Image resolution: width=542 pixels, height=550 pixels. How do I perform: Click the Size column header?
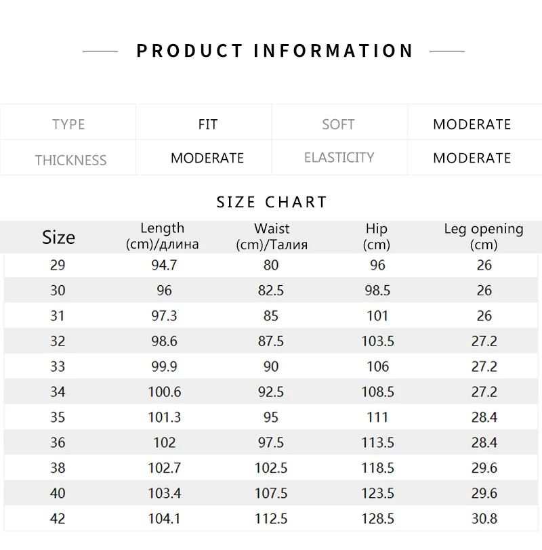pyautogui.click(x=58, y=237)
